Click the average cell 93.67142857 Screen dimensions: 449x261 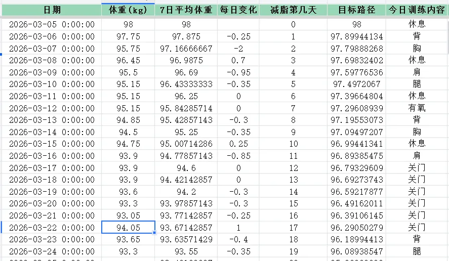coord(186,228)
